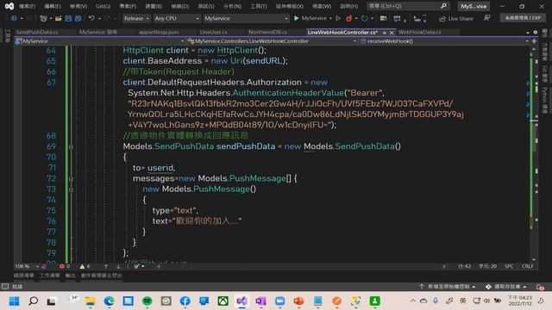552x310 pixels.
Task: Click the Live Share button
Action: tap(456, 18)
